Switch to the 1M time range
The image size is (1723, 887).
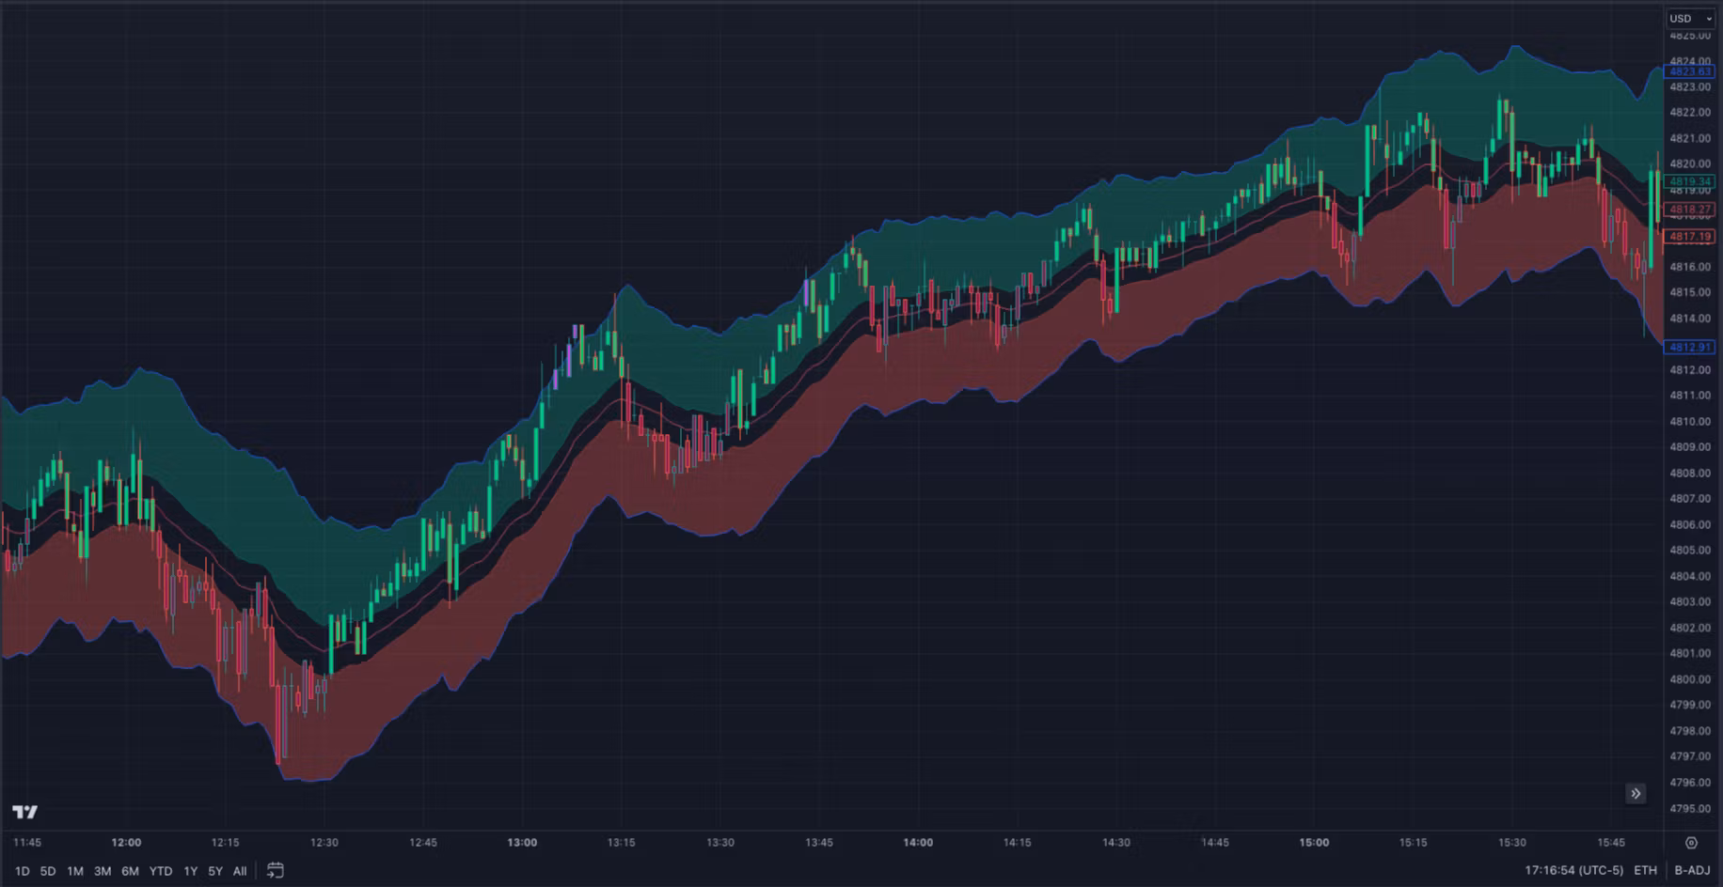[75, 871]
